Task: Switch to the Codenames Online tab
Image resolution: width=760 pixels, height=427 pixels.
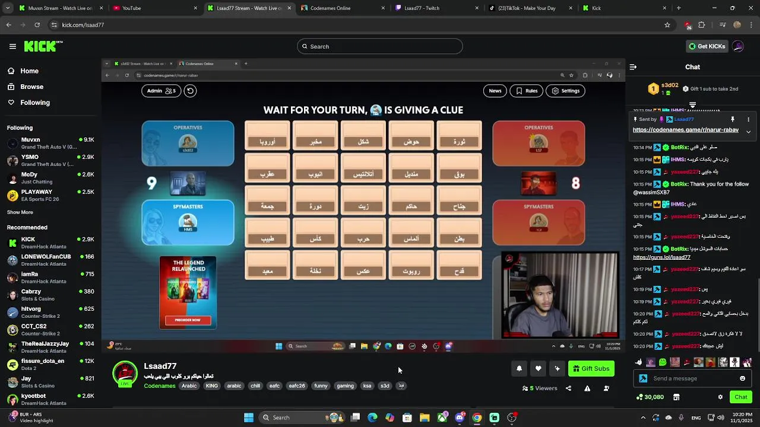Action: tap(343, 8)
